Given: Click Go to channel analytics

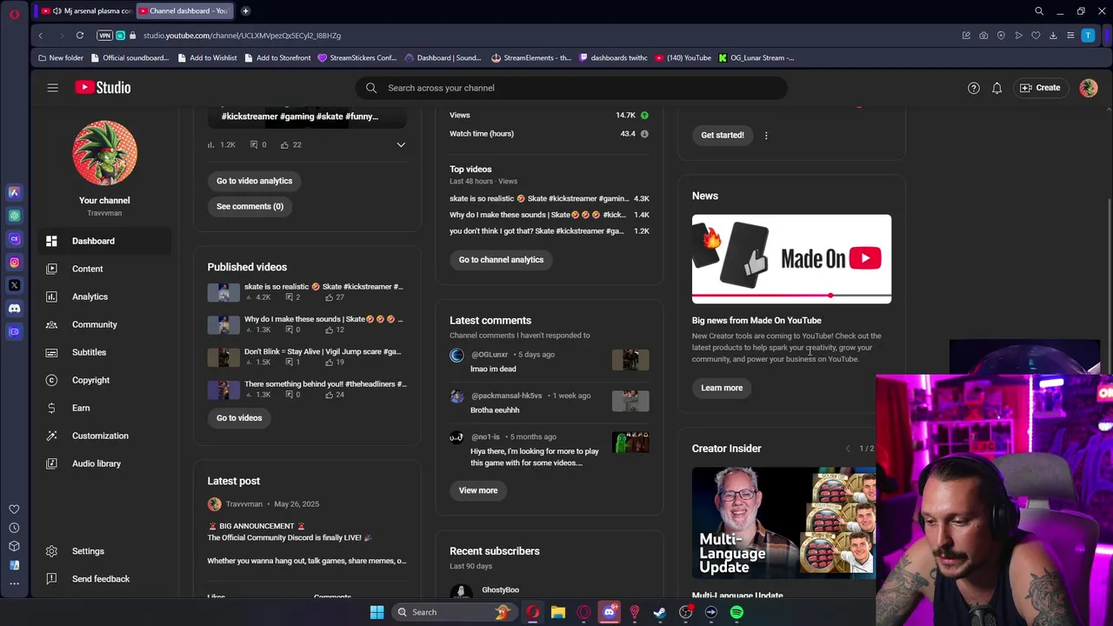Looking at the screenshot, I should (x=501, y=260).
